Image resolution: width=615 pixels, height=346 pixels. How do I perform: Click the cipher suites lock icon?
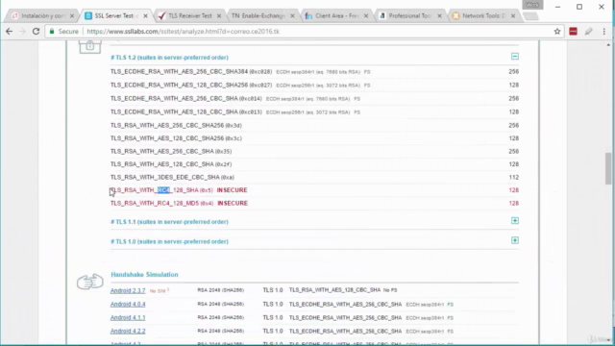89,46
